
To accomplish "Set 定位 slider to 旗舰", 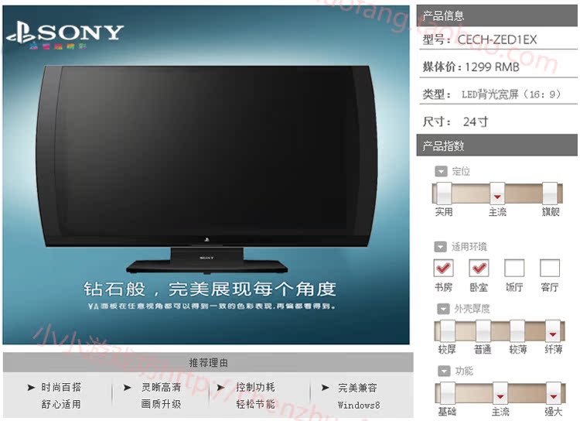I will tap(550, 193).
